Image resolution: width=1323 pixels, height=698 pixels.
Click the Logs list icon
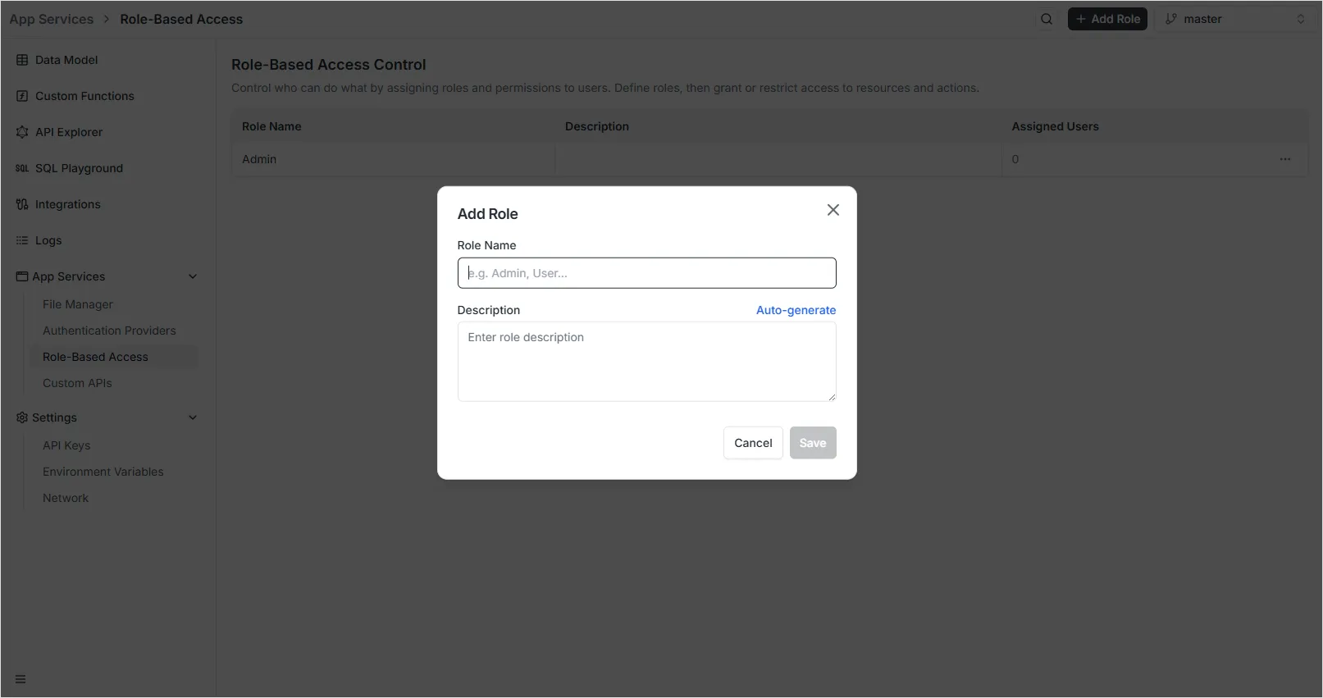(22, 240)
